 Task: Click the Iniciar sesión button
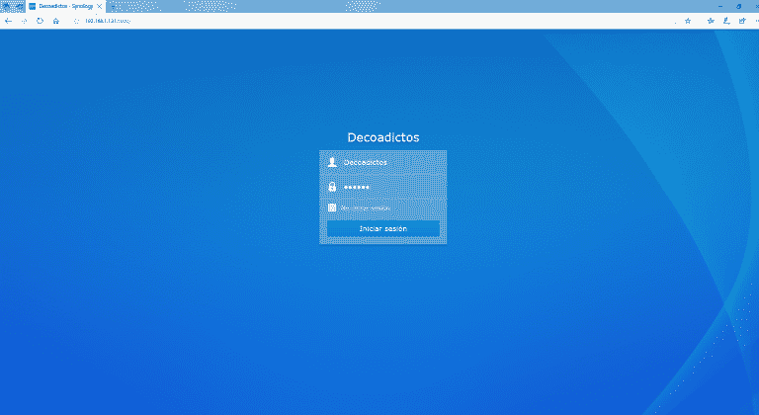[382, 228]
